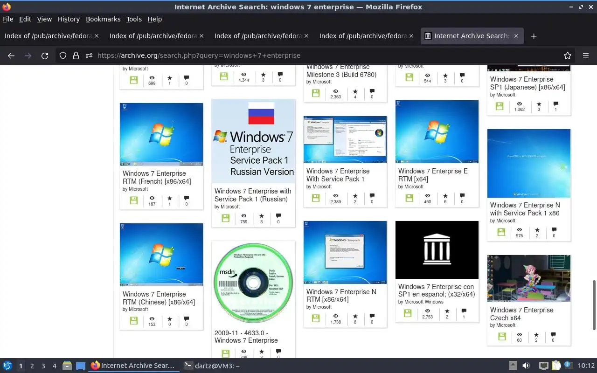Open Windows 7 Enterprise SP1 (Japanese) [x86/x64] link
597x373 pixels.
(528, 83)
